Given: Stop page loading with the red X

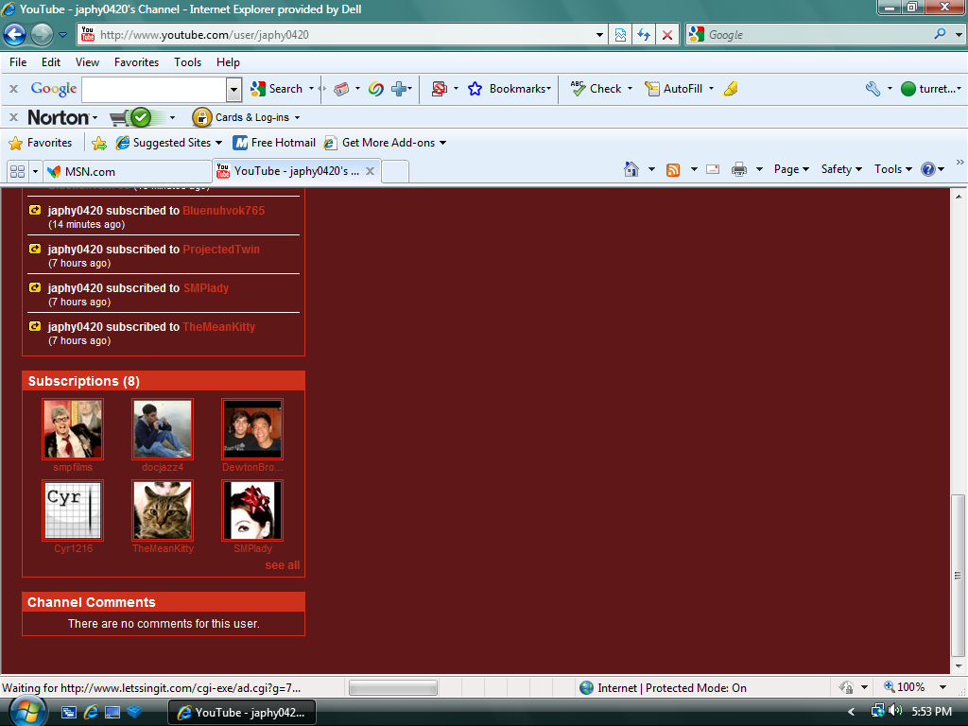Looking at the screenshot, I should pos(667,35).
